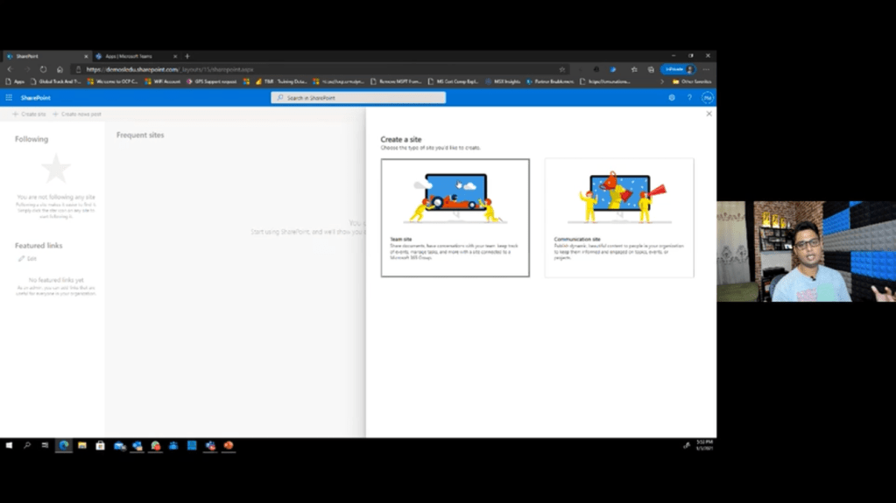Open the Other favorites folder
Image resolution: width=896 pixels, height=503 pixels.
click(x=692, y=81)
